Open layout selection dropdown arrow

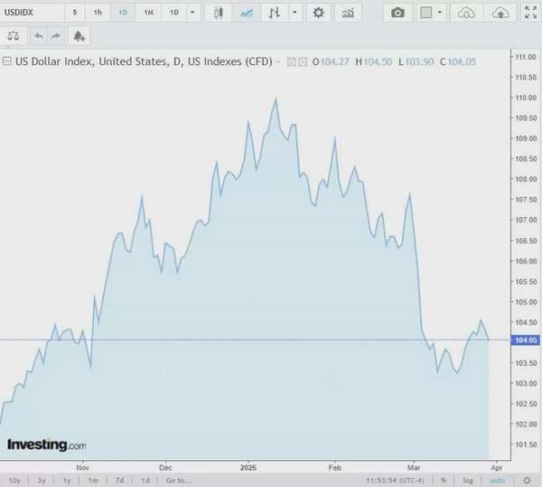click(440, 13)
